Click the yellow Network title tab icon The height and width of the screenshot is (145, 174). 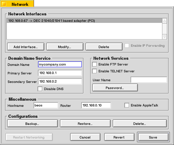[4, 4]
